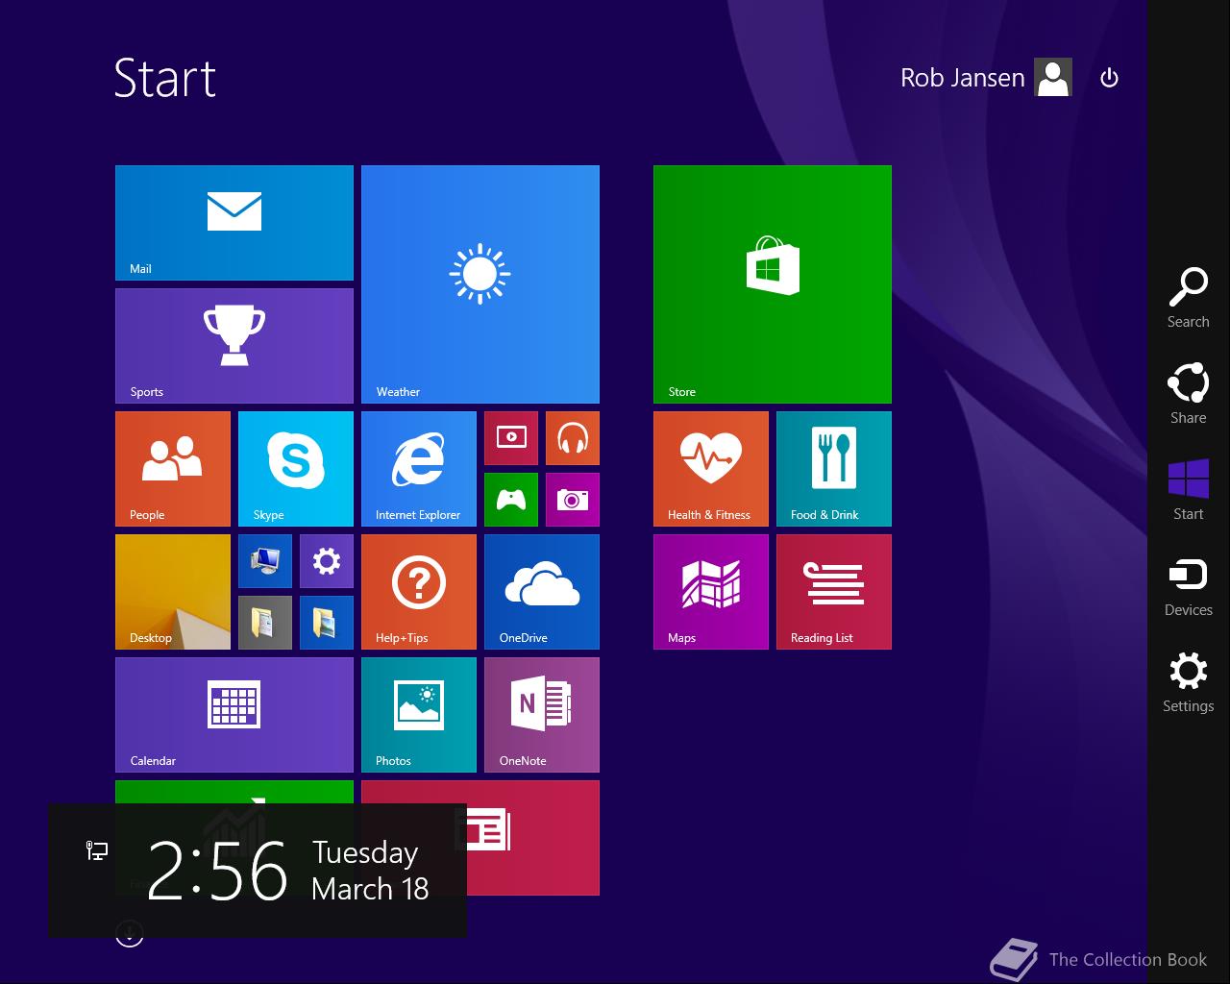Open the Photos tile

tap(419, 715)
